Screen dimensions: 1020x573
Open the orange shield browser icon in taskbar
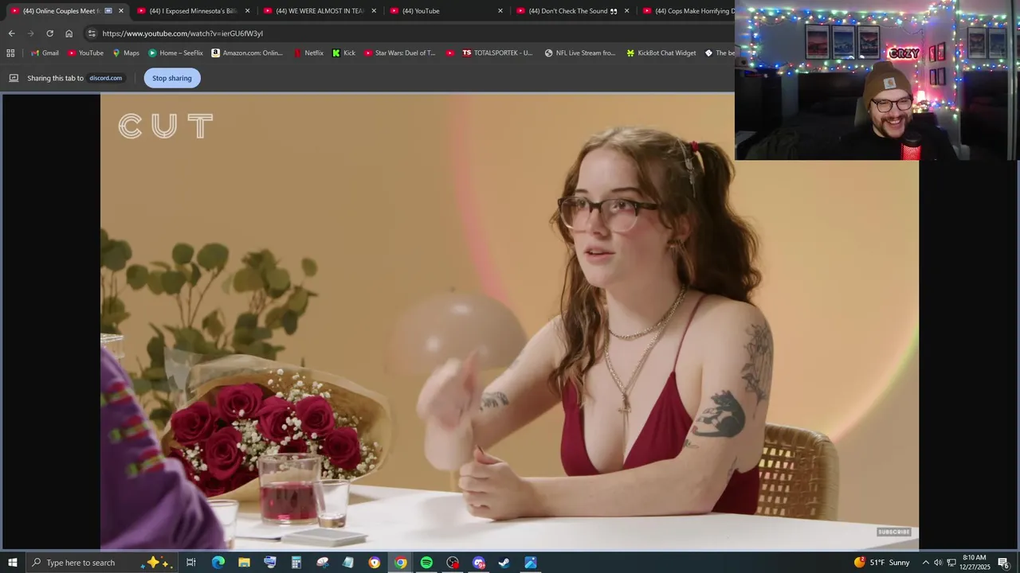[375, 563]
